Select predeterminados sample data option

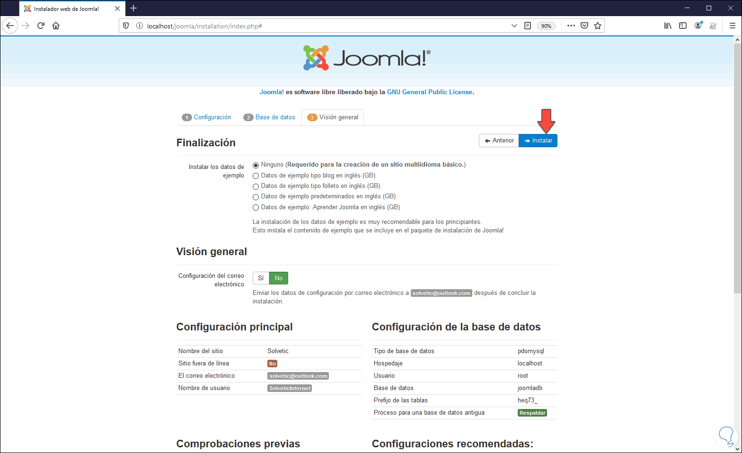click(x=256, y=197)
